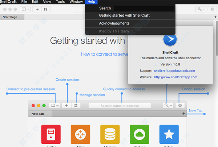Screen dimensions: 218x147
Task: Open the blue star session icon
Action: (x=169, y=134)
